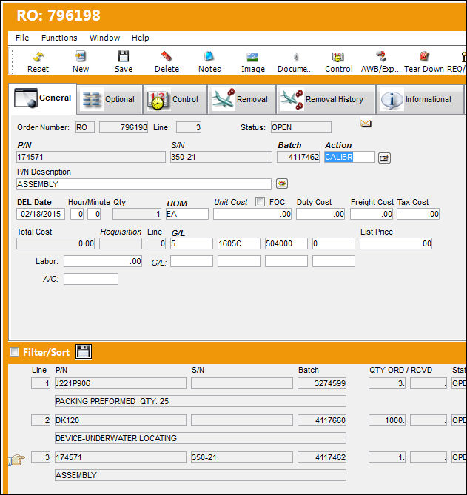Switch to the Optional tab
The width and height of the screenshot is (467, 495).
pos(110,99)
